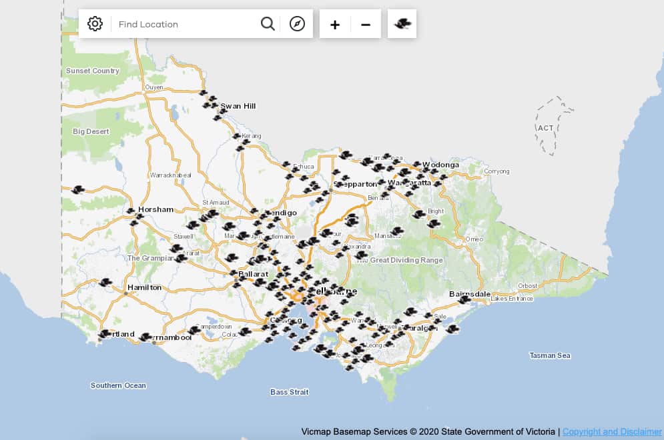Image resolution: width=664 pixels, height=440 pixels.
Task: Zoom in using the plus button
Action: pos(334,24)
